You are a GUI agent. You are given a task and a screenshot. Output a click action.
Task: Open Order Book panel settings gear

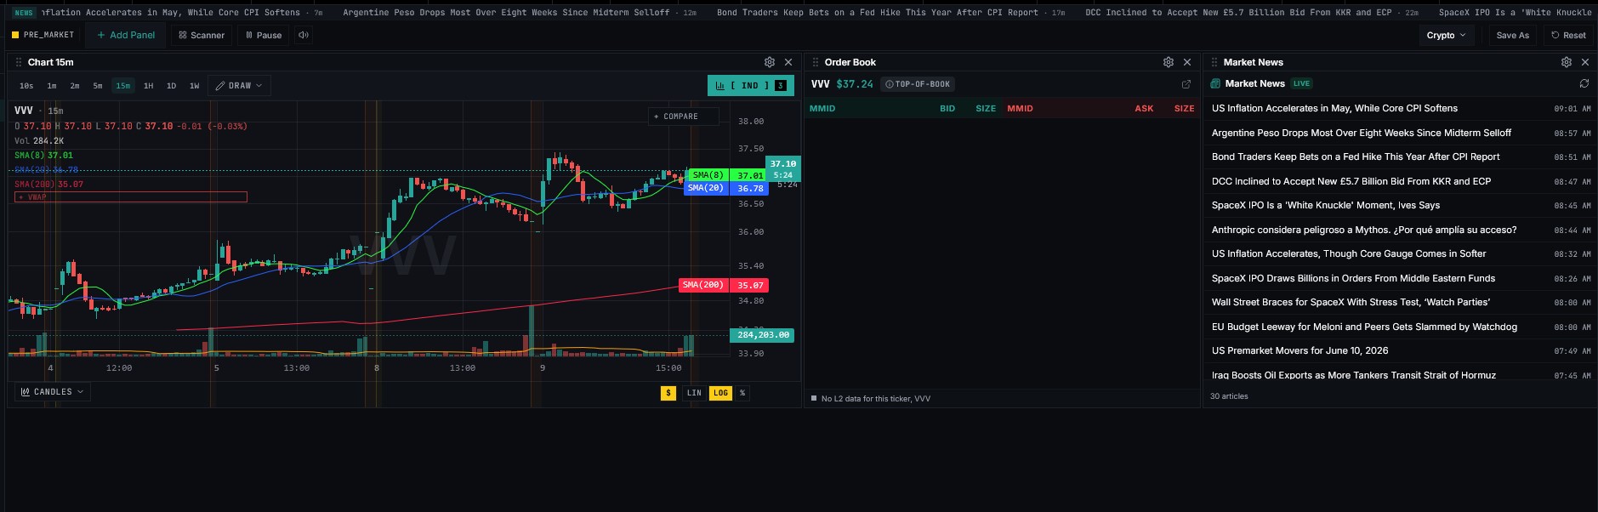1169,62
